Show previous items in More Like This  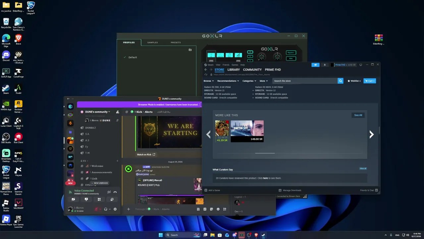click(208, 134)
